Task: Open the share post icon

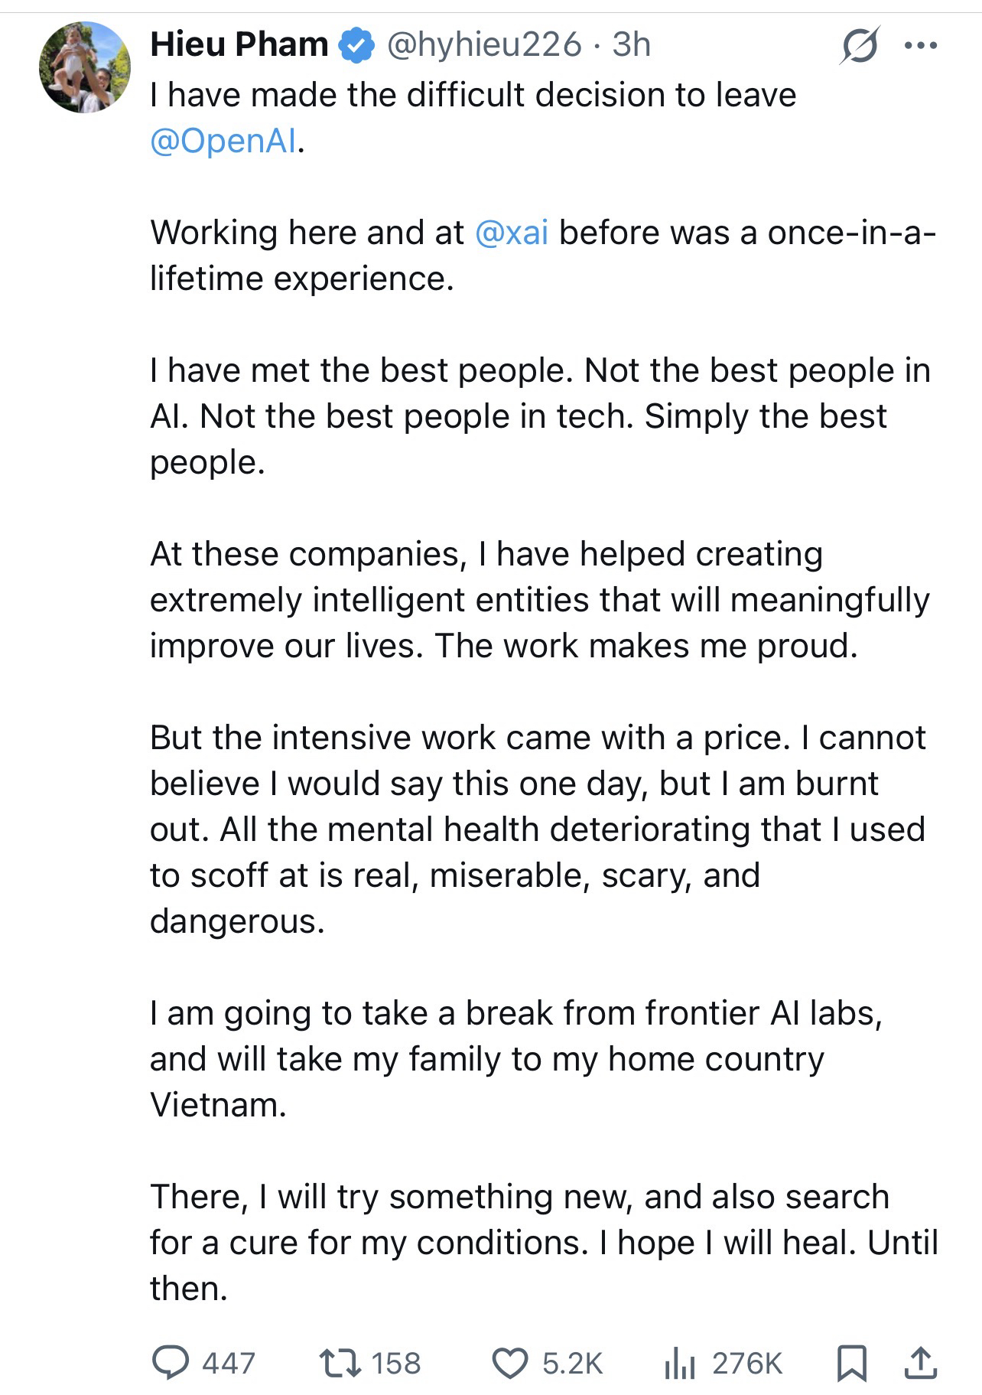Action: 920,1363
